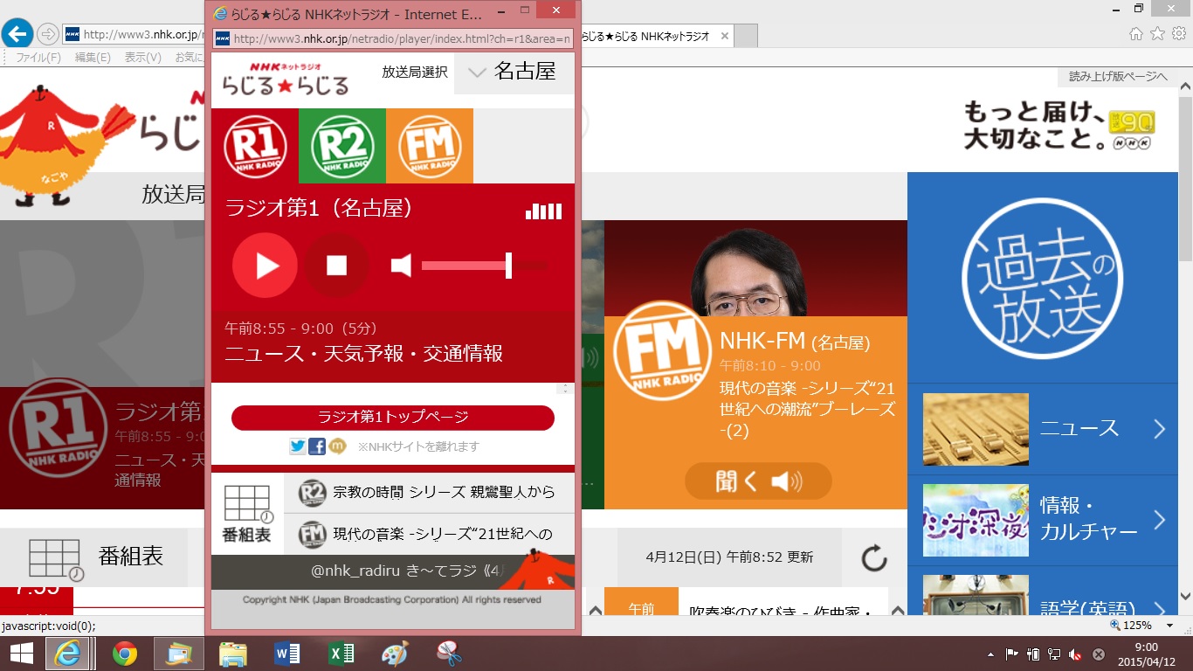Image resolution: width=1193 pixels, height=671 pixels.
Task: Open 番組表 on the main page
Action: tap(94, 557)
